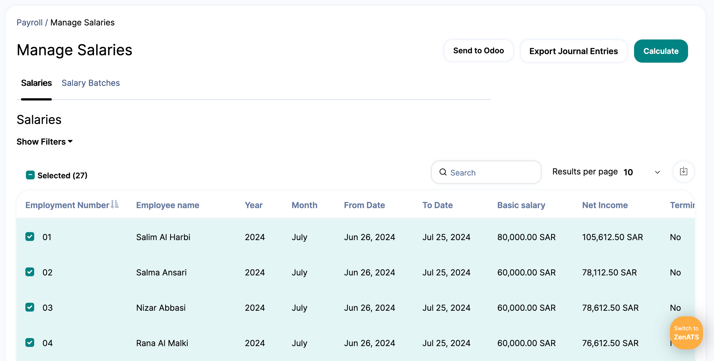Uncheck the row for Salim Al Harbi
This screenshot has height=361, width=714.
pyautogui.click(x=30, y=237)
